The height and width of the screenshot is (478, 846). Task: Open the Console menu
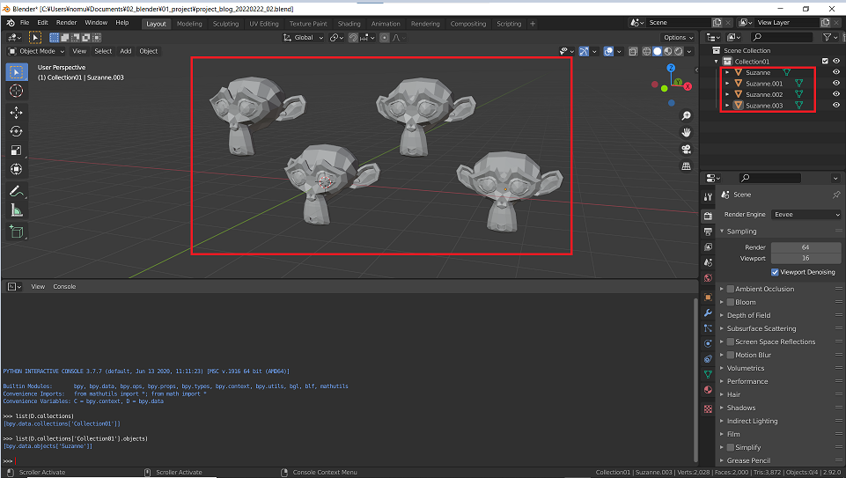click(x=64, y=286)
